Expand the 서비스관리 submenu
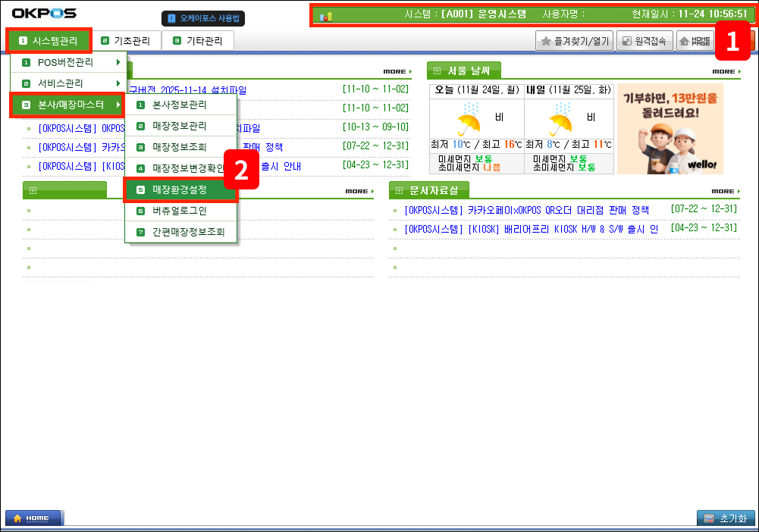The image size is (759, 532). [68, 83]
